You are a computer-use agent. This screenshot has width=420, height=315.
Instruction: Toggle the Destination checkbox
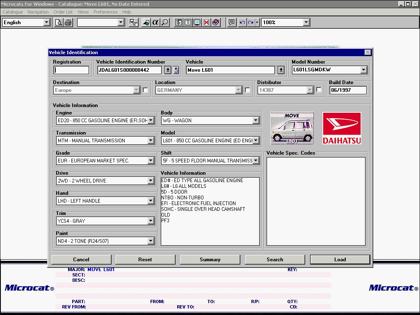tap(145, 90)
